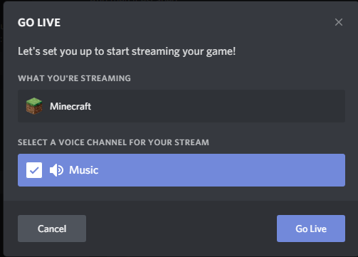Click the Minecraft game name text
Viewport: 358px width, 257px height.
(70, 106)
